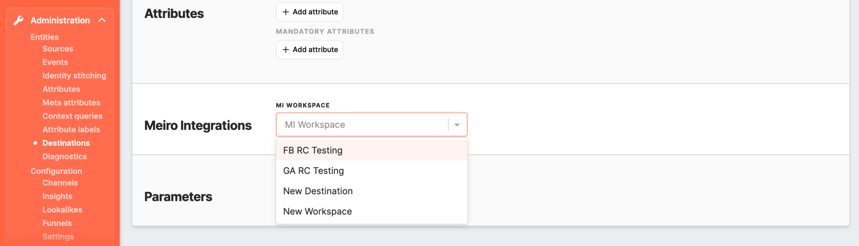The height and width of the screenshot is (246, 859).
Task: Select New Workspace in dropdown
Action: (x=317, y=212)
